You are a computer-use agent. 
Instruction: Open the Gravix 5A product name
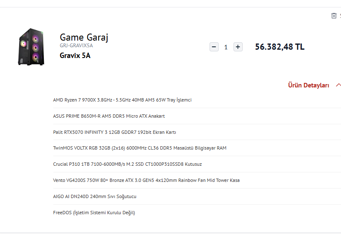tap(75, 56)
